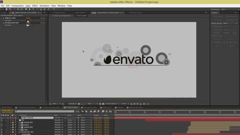Open About for Objects color
240x135 pixels.
(x=43, y=18)
